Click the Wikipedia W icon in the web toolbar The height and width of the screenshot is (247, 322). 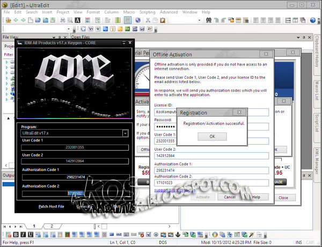(98, 29)
